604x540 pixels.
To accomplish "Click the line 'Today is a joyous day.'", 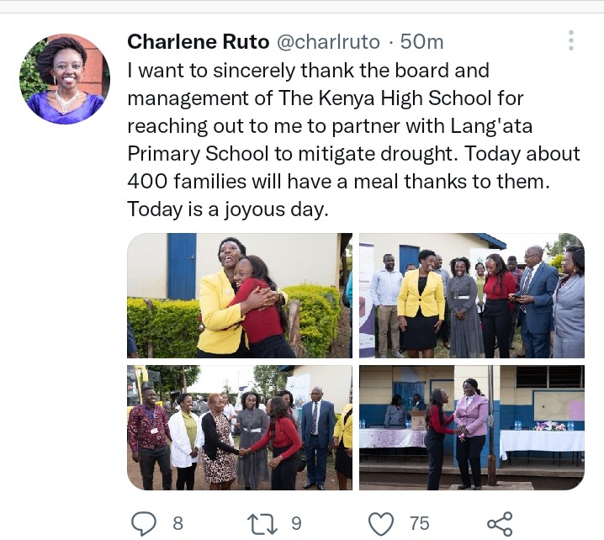I will pos(228,209).
